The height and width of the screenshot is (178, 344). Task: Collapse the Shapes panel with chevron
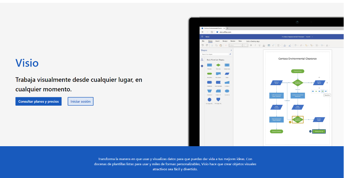click(x=231, y=50)
